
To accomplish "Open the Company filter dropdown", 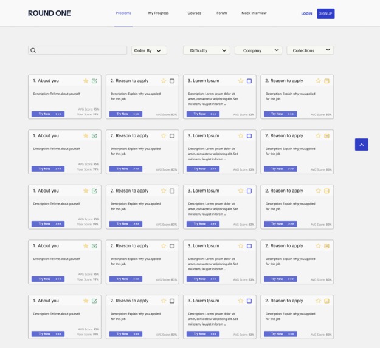I will [x=258, y=50].
